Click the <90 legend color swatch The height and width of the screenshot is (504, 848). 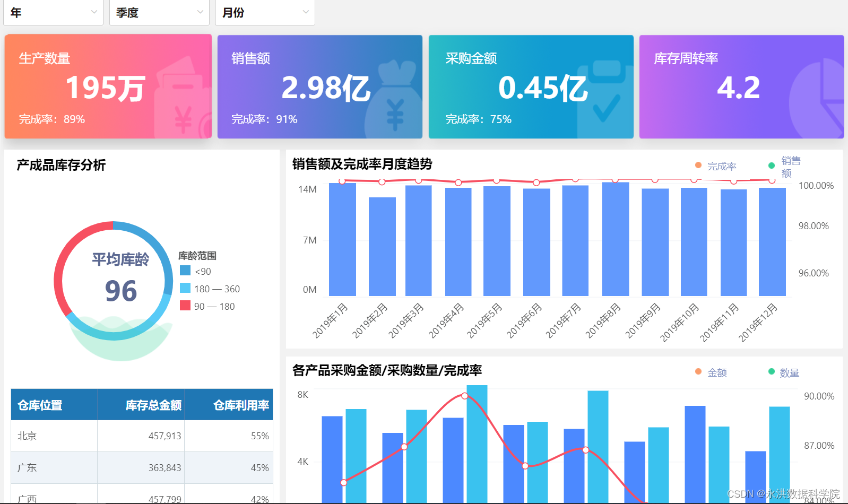coord(185,271)
